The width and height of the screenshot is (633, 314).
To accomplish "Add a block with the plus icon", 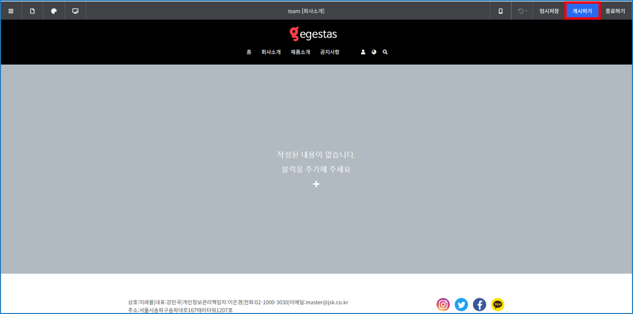I will point(316,184).
